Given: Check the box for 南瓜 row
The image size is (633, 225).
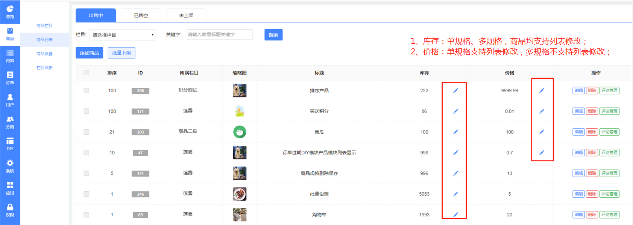Looking at the screenshot, I should (87, 132).
